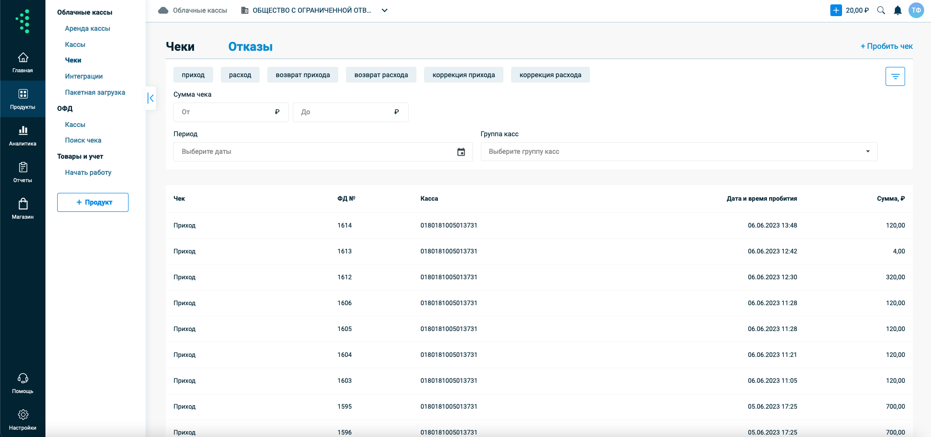
Task: Open the ТФ user avatar menu
Action: tap(916, 10)
